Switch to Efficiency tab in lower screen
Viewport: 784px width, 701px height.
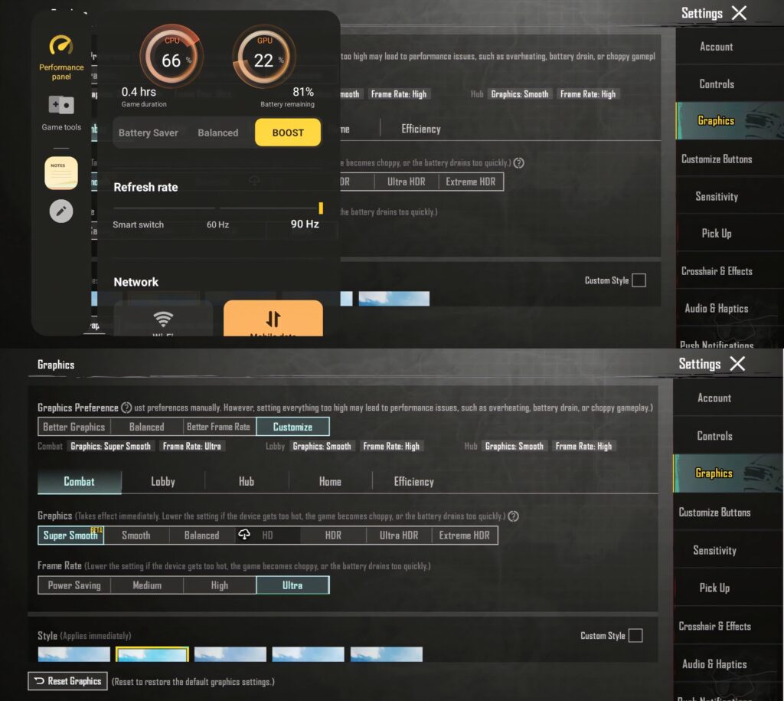click(414, 481)
